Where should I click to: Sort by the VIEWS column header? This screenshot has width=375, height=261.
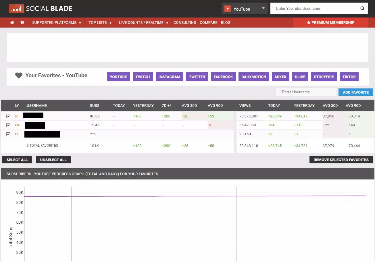[245, 106]
